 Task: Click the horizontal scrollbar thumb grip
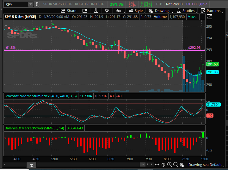click(143, 164)
